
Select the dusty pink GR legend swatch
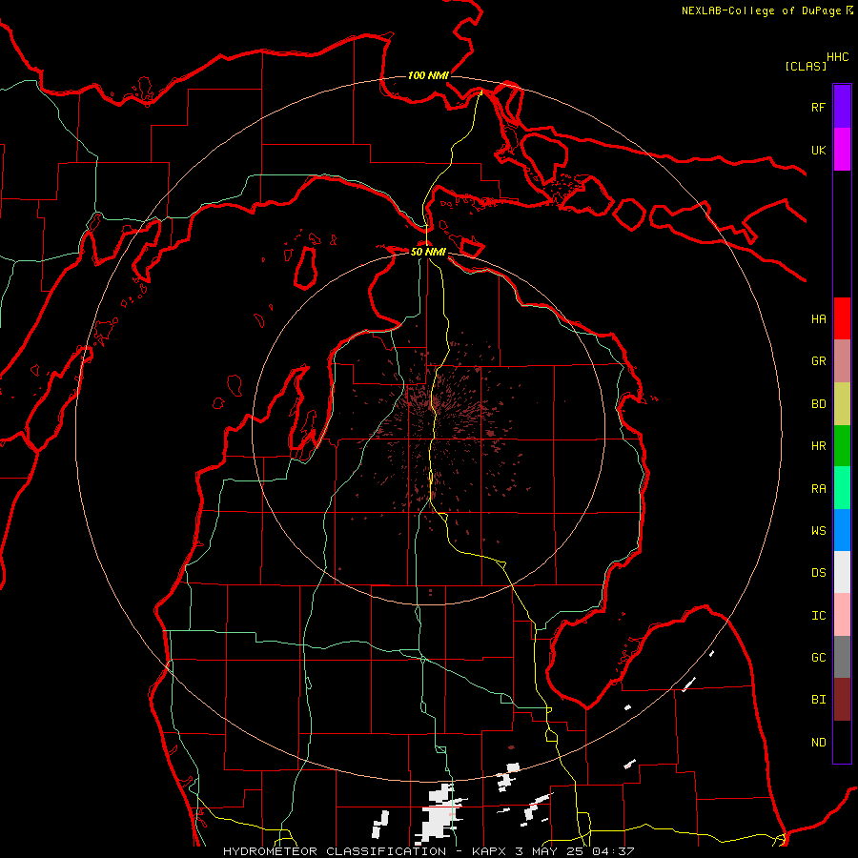[842, 361]
